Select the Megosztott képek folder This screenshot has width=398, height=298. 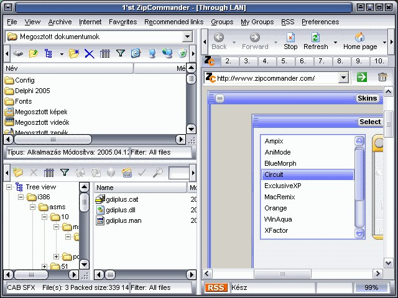pyautogui.click(x=36, y=112)
